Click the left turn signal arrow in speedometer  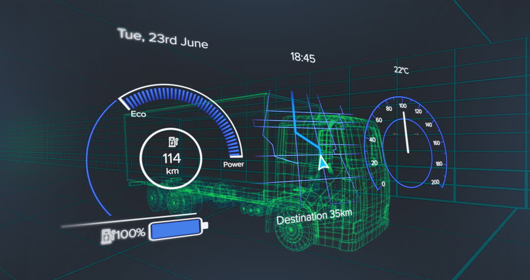tap(396, 134)
